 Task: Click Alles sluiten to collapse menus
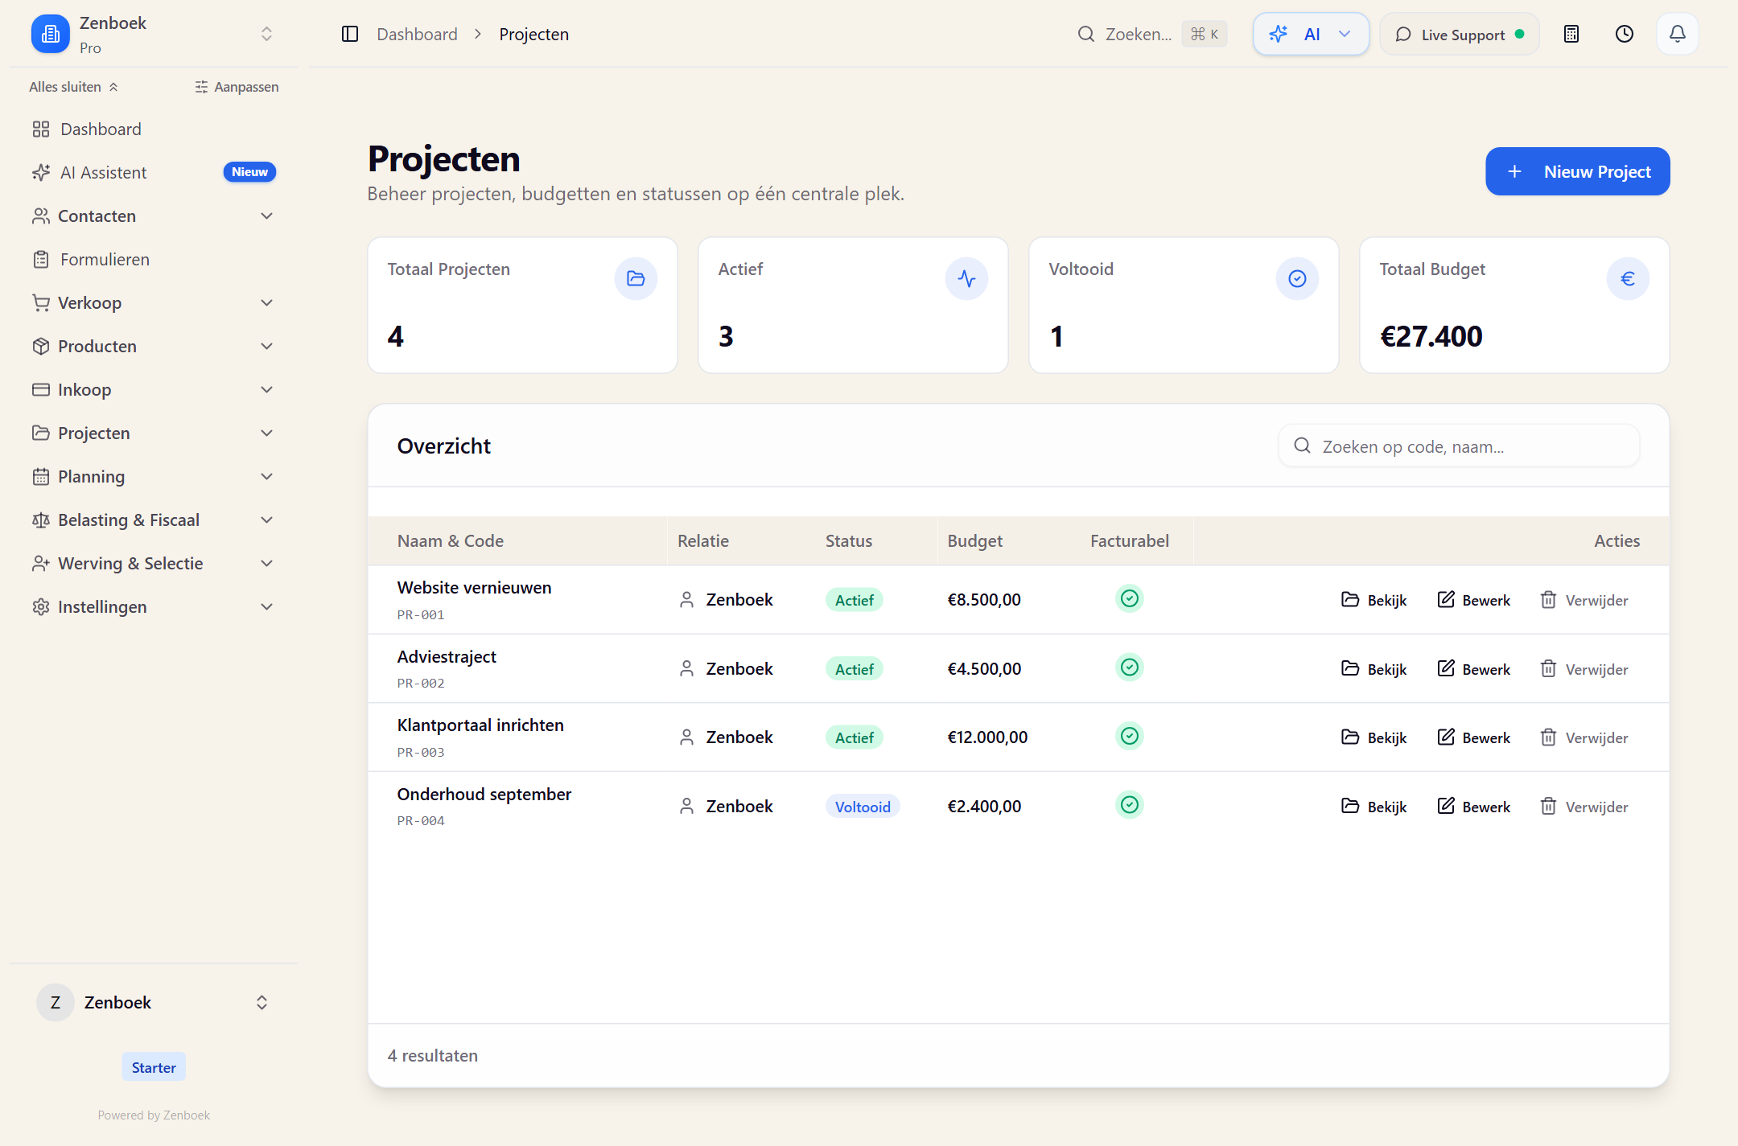(74, 87)
